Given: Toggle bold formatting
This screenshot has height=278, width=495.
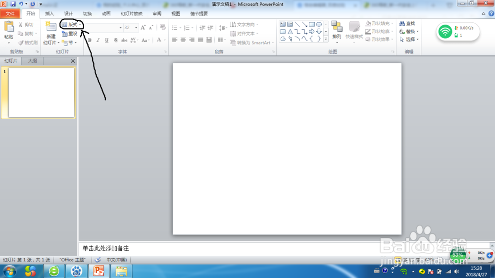Looking at the screenshot, I should 90,40.
